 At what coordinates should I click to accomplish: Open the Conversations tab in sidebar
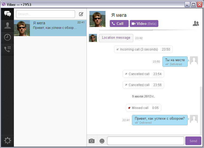click(x=7, y=14)
